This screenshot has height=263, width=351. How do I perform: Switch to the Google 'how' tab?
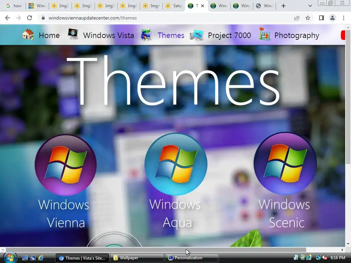[x=14, y=6]
